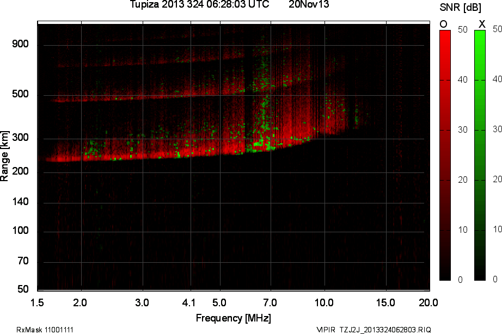Image resolution: width=502 pixels, height=334 pixels.
Task: Click the 2.0 MHz frequency tick label
Action: coord(81,302)
